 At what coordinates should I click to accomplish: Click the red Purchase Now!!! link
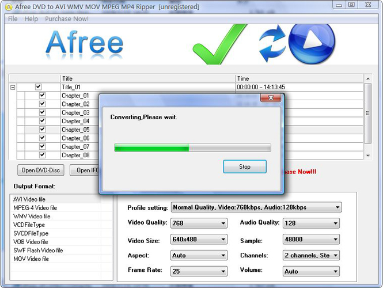300,172
